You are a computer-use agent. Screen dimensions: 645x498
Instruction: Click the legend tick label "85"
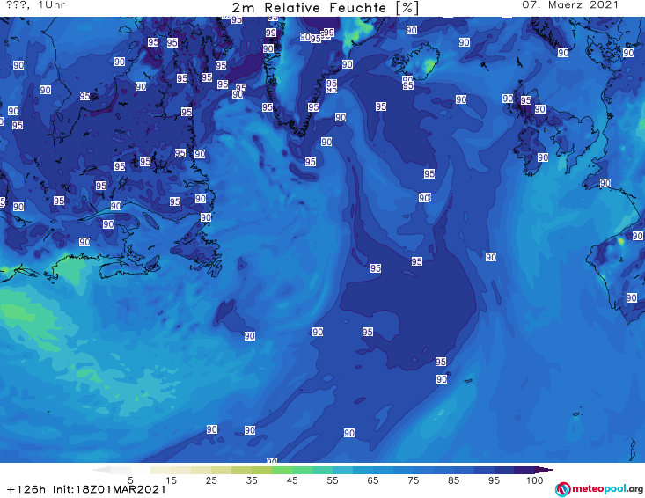[x=453, y=480]
